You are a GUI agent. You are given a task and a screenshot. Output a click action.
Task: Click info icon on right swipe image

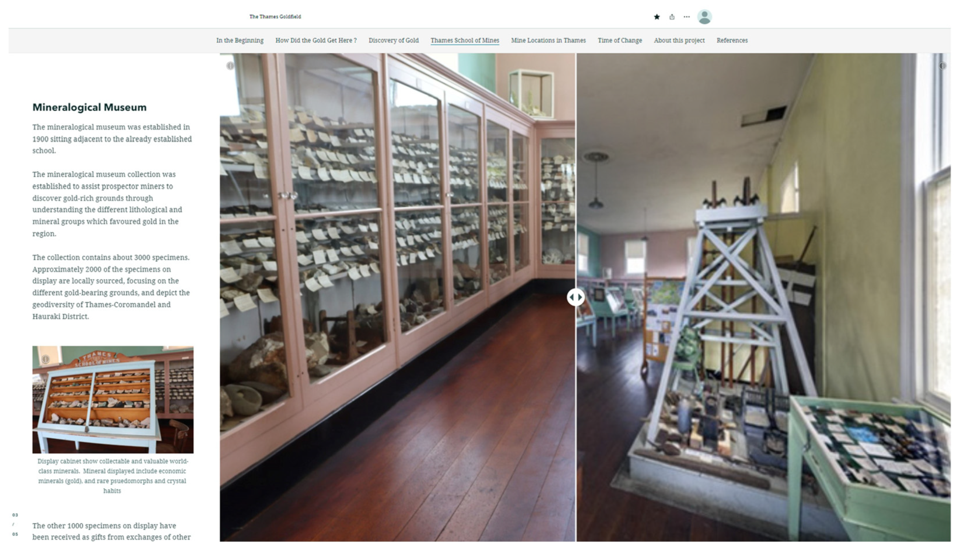pos(942,66)
